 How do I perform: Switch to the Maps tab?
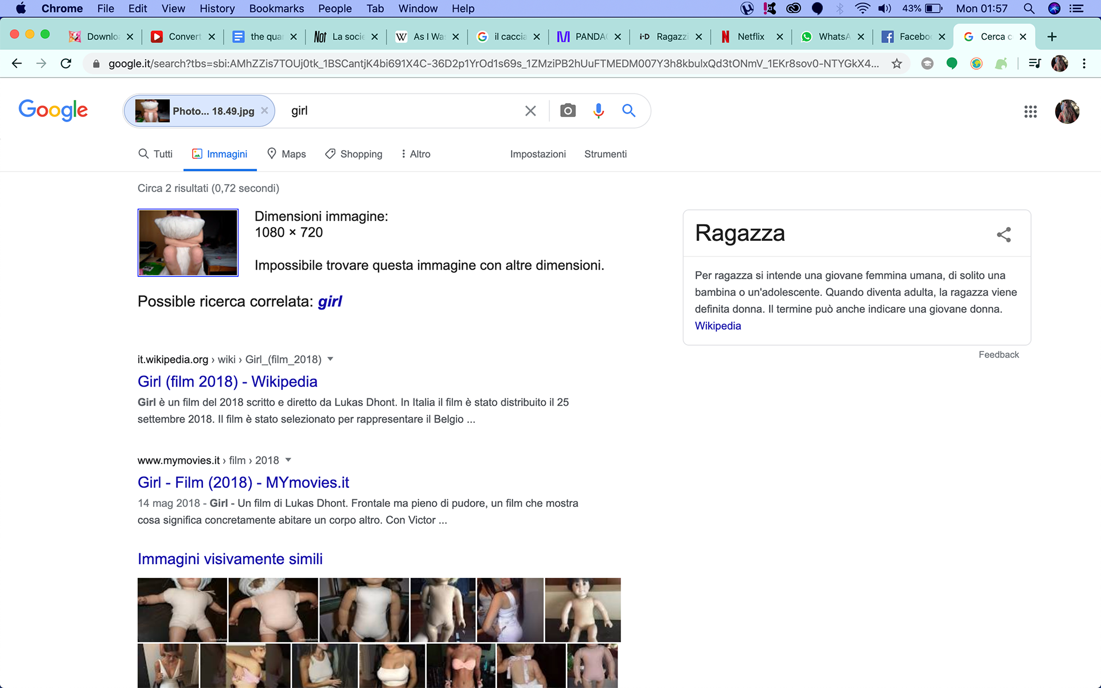click(x=287, y=154)
